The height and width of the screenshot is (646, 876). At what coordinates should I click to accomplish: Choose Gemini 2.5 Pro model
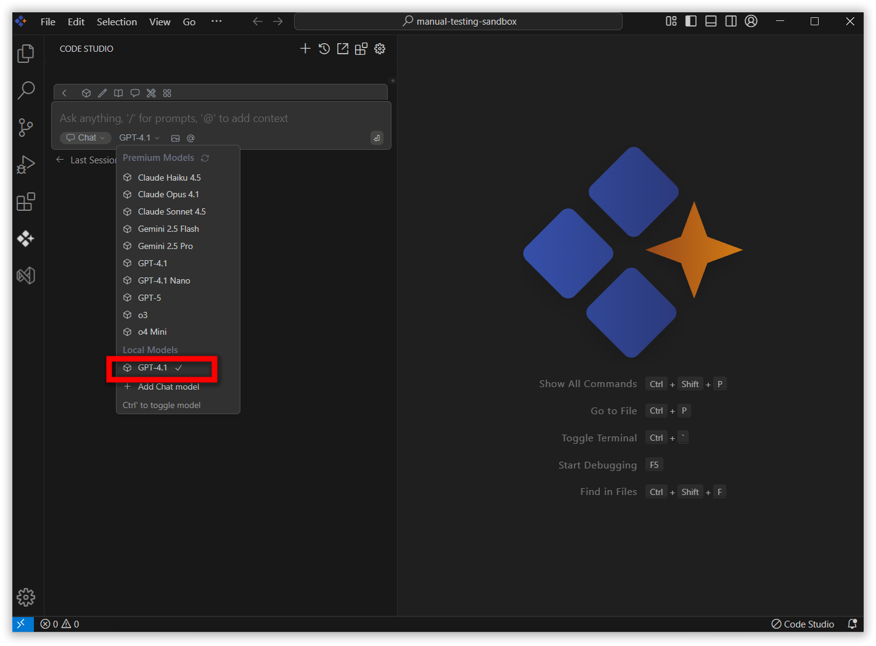165,246
